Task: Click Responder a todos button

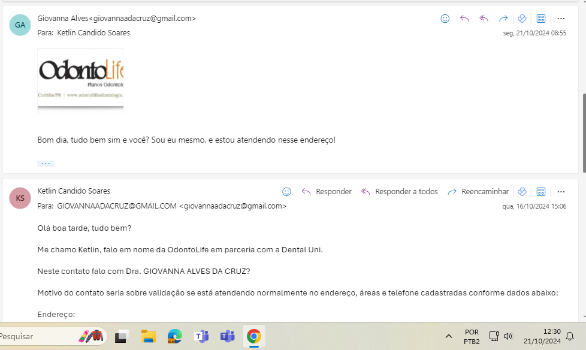Action: coord(400,192)
